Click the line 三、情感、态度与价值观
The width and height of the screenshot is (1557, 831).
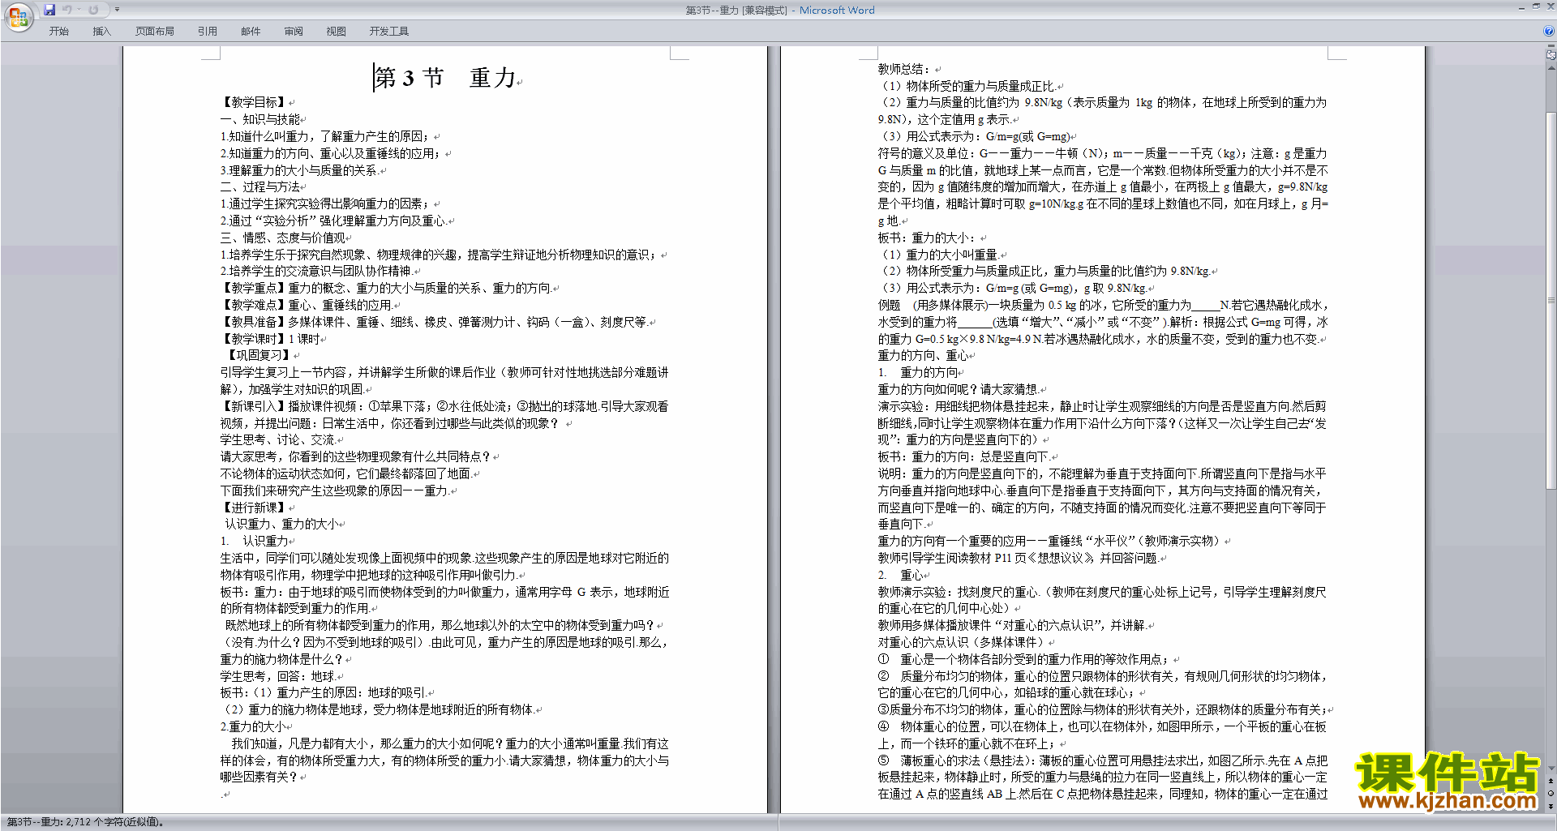283,238
